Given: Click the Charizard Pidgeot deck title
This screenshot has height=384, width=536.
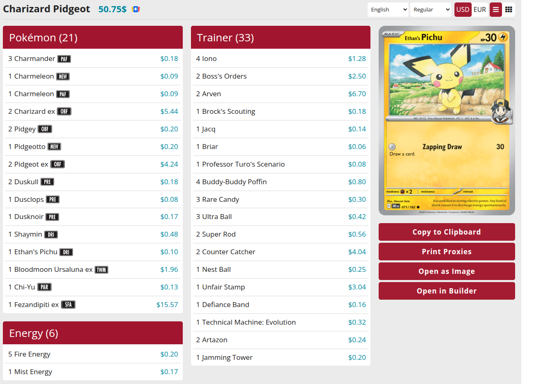Looking at the screenshot, I should click(x=46, y=9).
